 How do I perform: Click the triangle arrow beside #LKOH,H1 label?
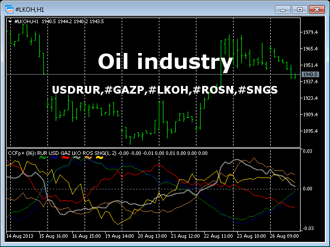[10, 21]
